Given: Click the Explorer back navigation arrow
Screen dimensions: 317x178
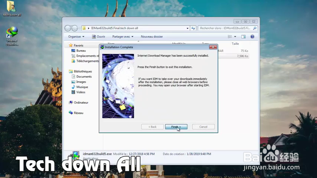Looking at the screenshot, I should coord(67,28).
